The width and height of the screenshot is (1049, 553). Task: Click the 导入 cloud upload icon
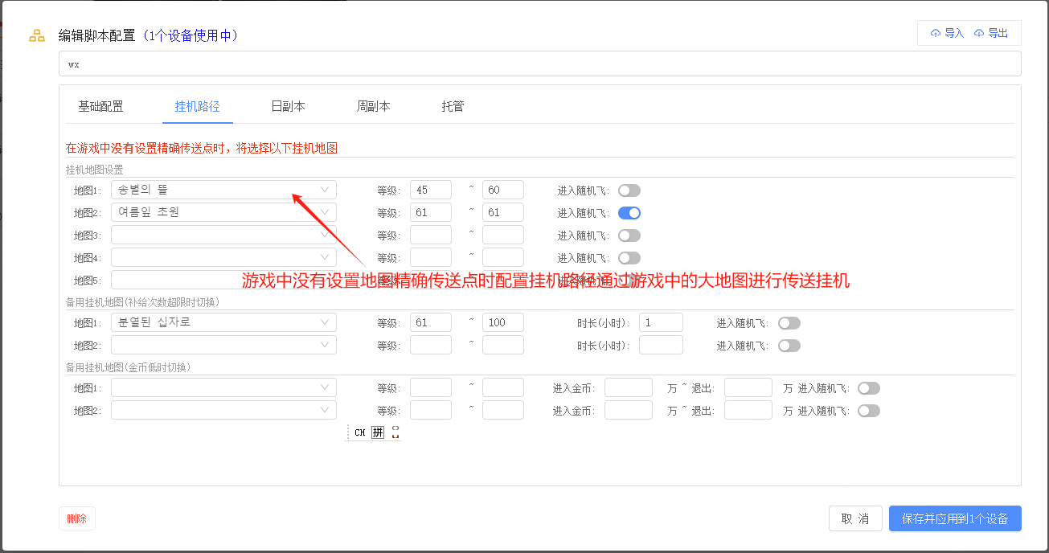coord(936,33)
